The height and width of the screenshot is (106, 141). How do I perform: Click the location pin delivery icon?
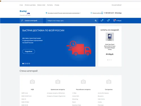pos(46,13)
